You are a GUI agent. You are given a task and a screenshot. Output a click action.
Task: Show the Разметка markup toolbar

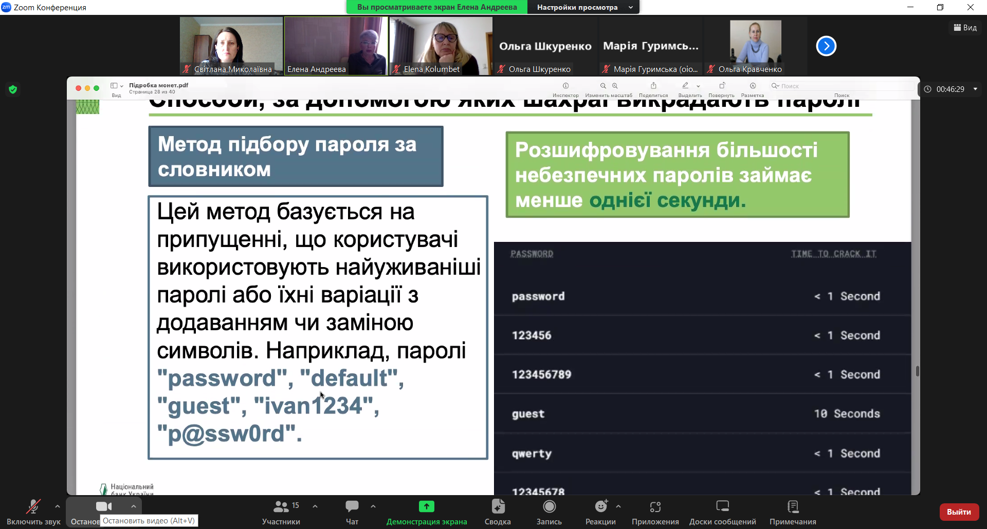753,86
